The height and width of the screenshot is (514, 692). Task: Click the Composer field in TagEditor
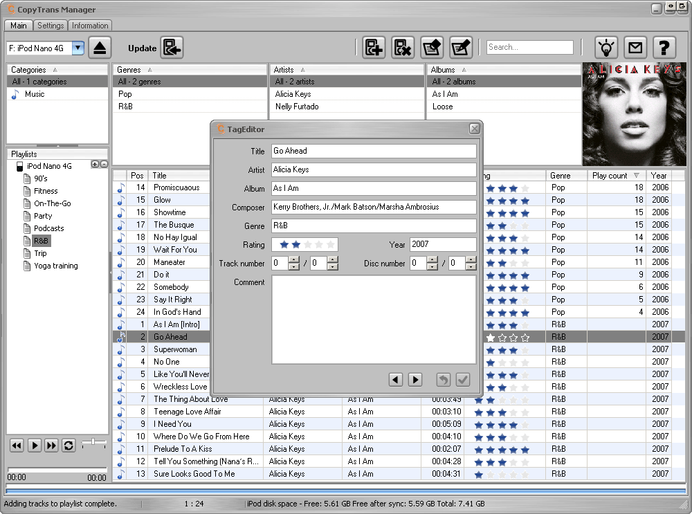click(374, 207)
